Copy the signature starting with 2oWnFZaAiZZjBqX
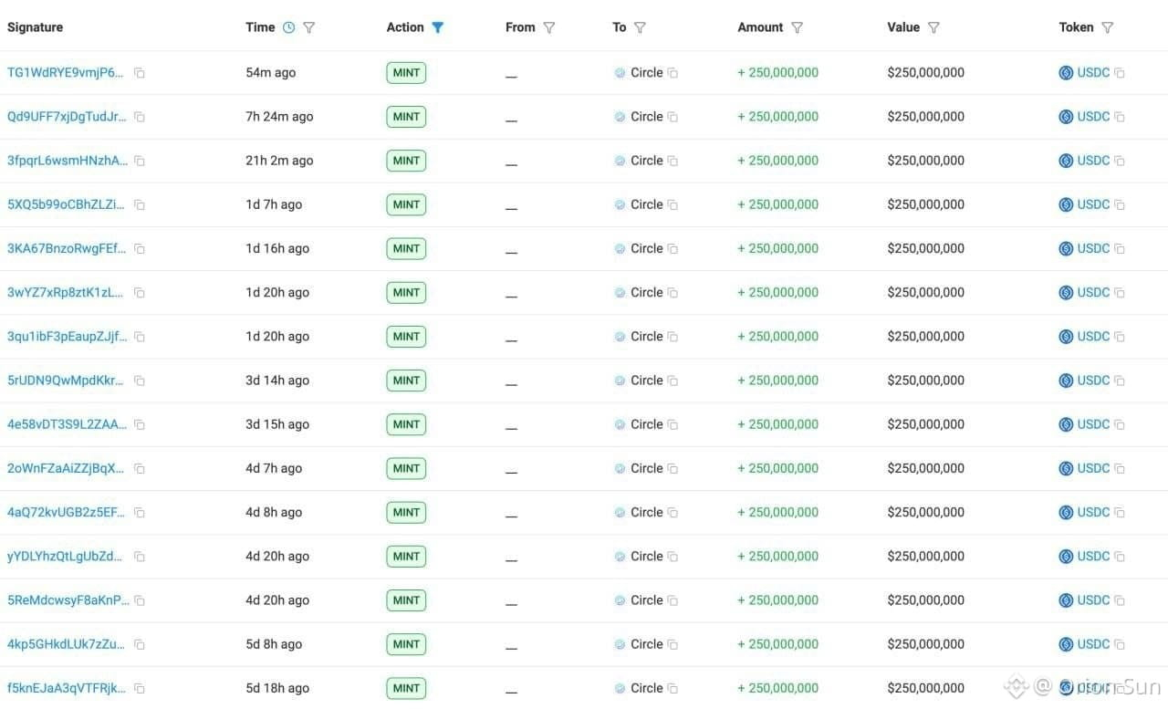1168x709 pixels. pyautogui.click(x=140, y=469)
